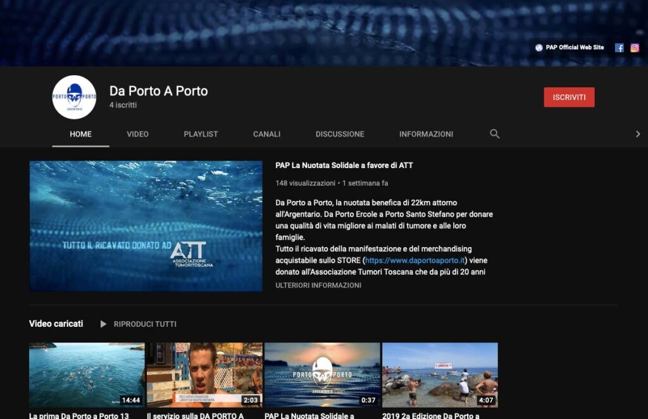Viewport: 648px width, 419px height.
Task: Open the 2:03 interview video thumbnail
Action: pos(204,375)
